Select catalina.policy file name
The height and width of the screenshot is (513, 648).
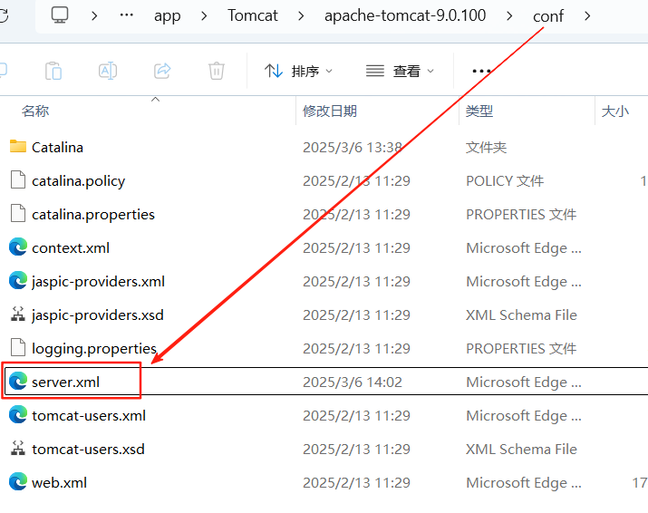79,181
